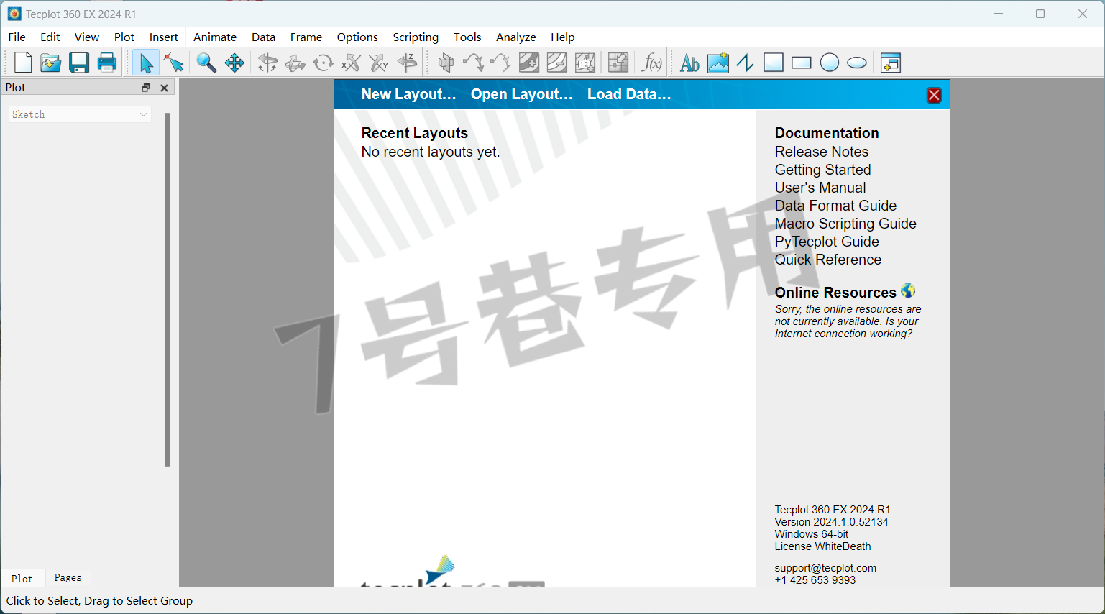Open the Frame menu

tap(306, 37)
